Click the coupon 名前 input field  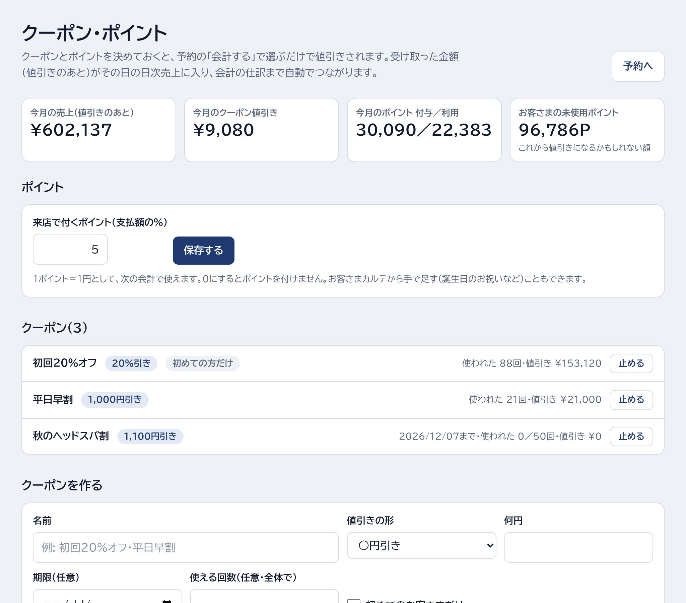(186, 547)
